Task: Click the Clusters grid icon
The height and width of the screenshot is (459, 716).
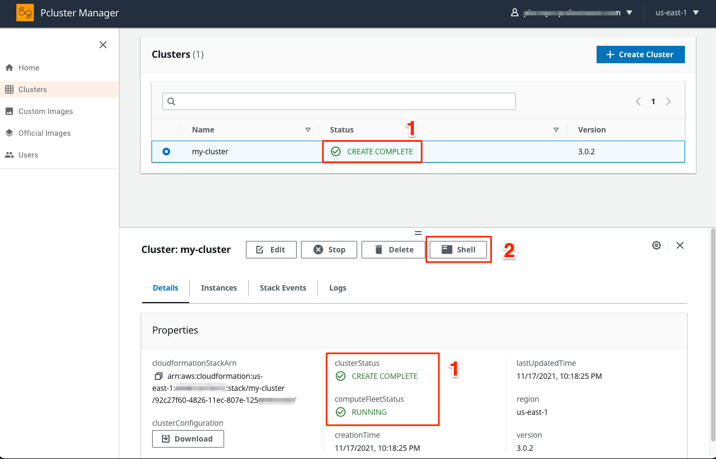Action: 9,89
